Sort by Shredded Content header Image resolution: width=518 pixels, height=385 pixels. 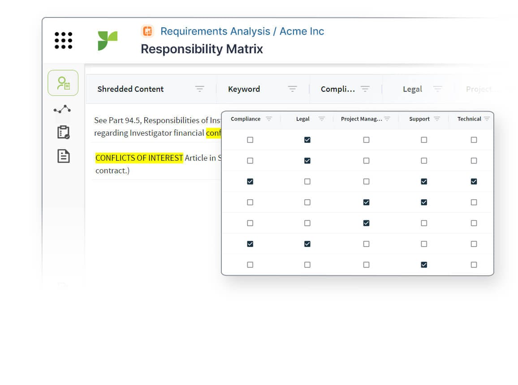(x=130, y=89)
